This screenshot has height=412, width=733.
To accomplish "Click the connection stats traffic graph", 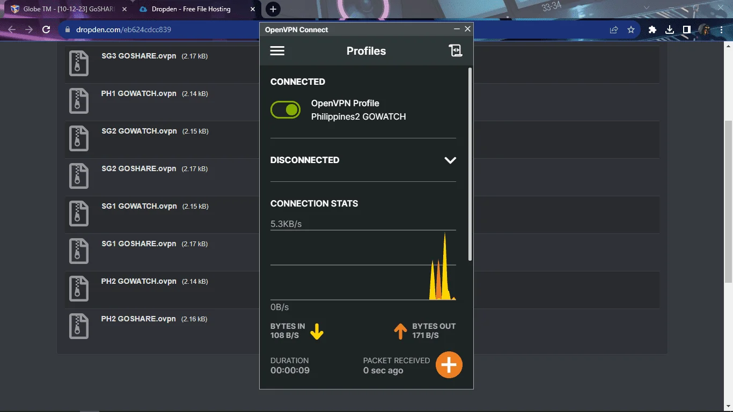I will (363, 265).
